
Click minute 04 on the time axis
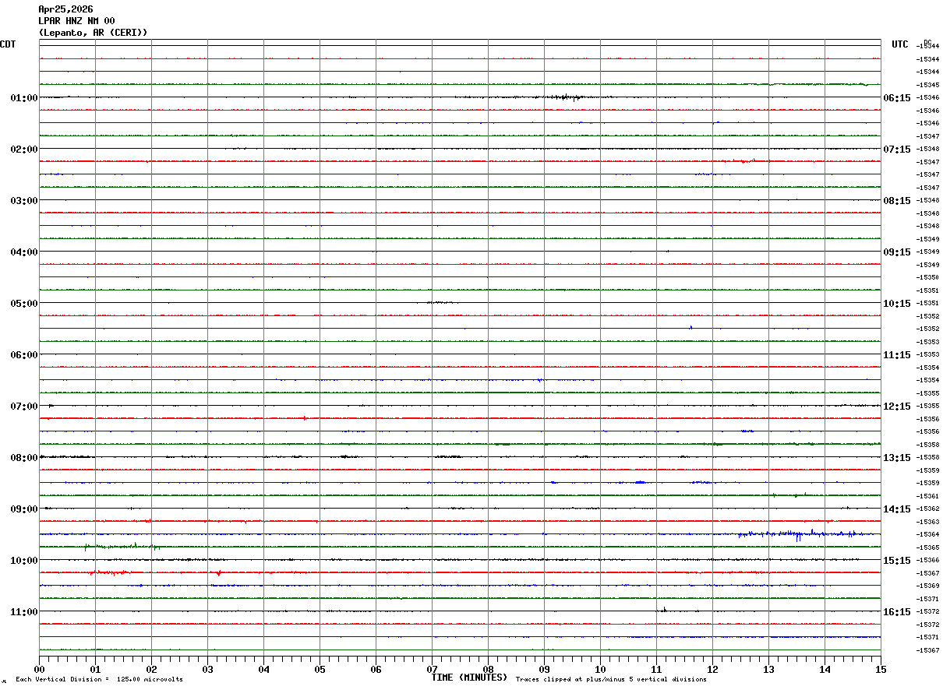[x=263, y=669]
